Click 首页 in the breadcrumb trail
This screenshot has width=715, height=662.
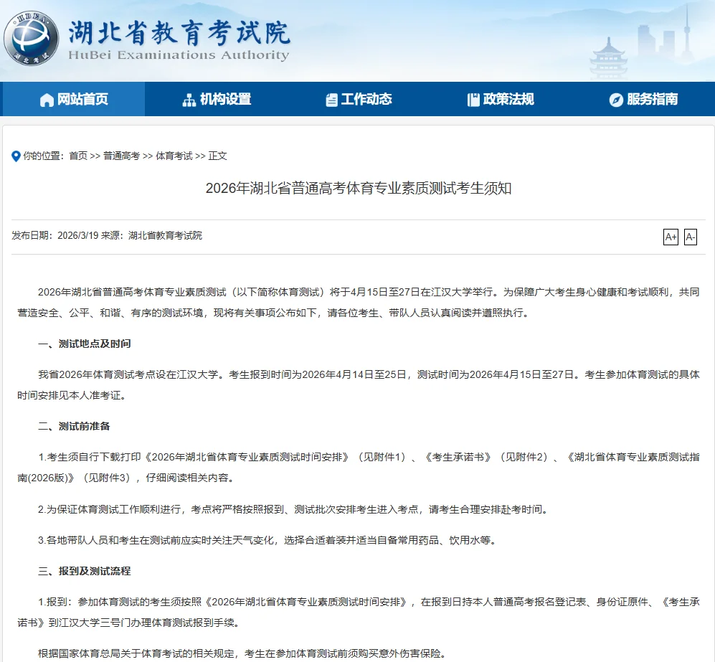click(78, 156)
